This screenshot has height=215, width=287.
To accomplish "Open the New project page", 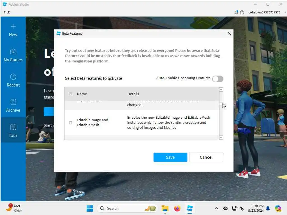I will point(13,30).
